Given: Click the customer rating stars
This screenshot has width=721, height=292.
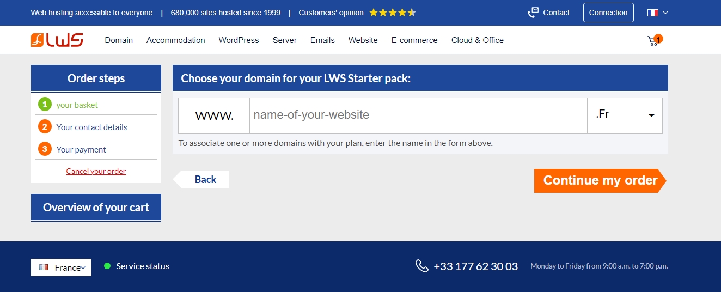Looking at the screenshot, I should (x=393, y=13).
